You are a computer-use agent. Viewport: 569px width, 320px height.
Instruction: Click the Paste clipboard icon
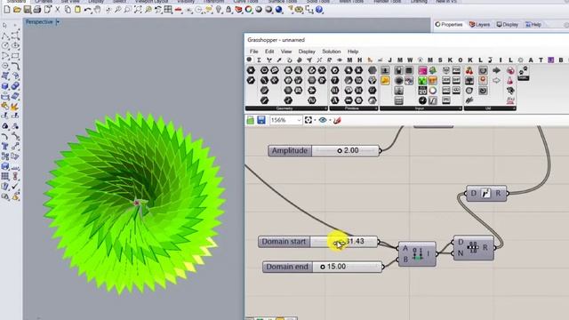point(77,10)
